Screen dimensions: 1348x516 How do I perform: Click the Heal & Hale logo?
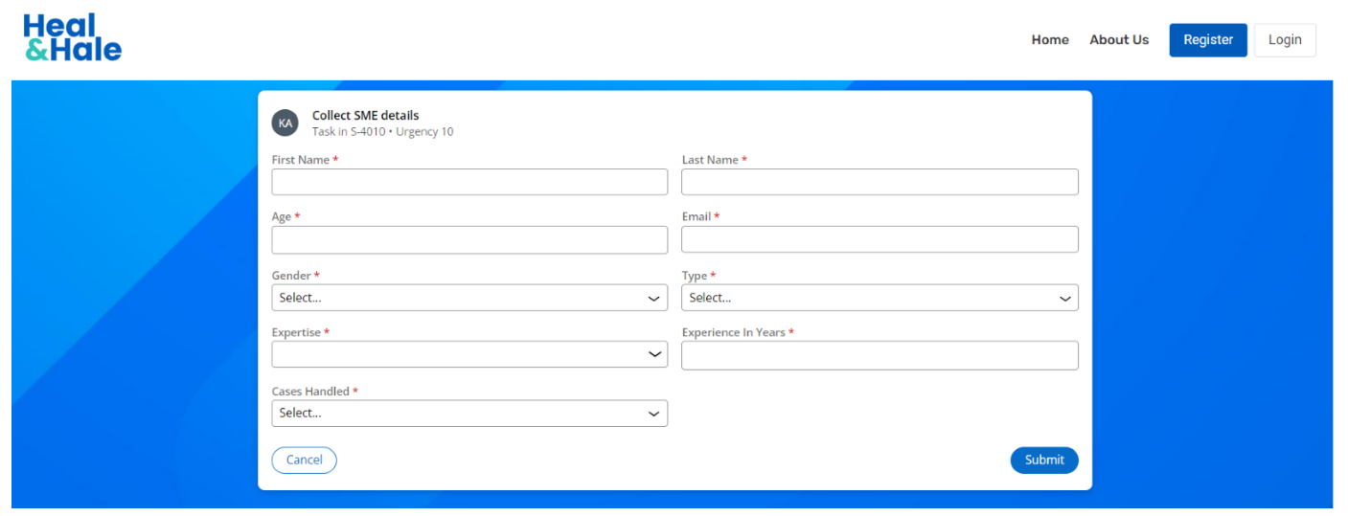pyautogui.click(x=73, y=38)
